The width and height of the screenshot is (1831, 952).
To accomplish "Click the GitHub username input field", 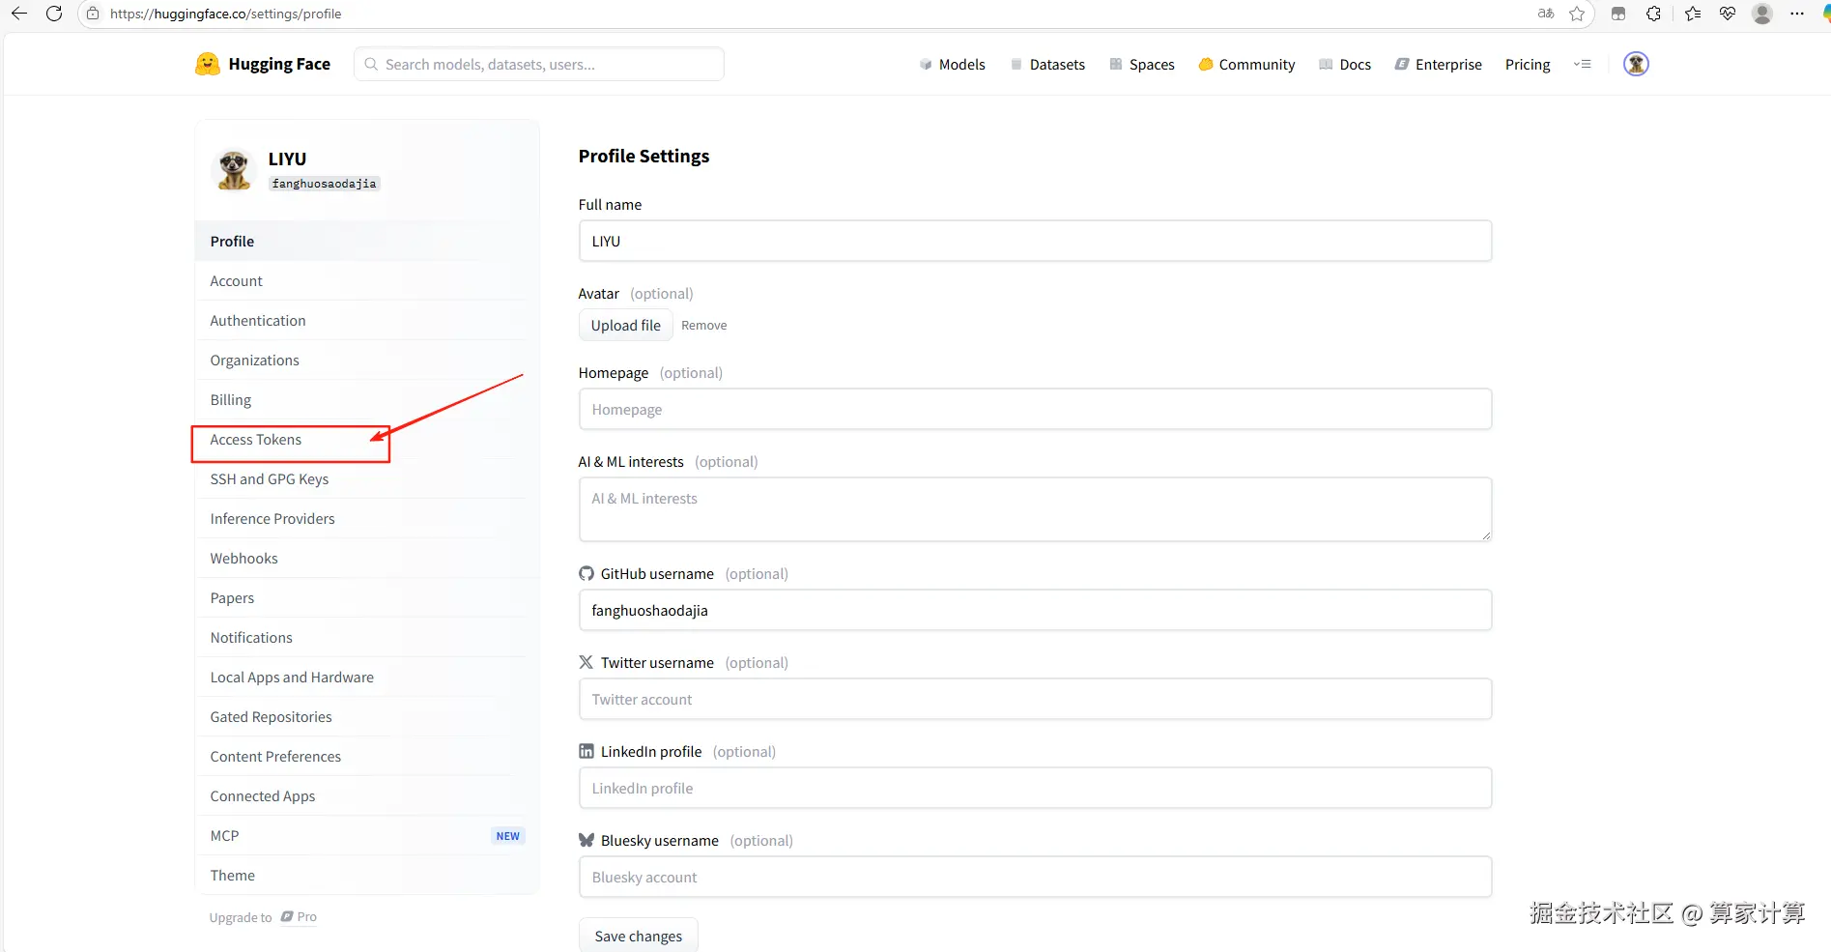I will 1035,610.
